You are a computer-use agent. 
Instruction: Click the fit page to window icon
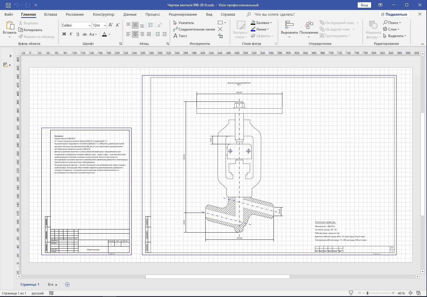(410, 293)
